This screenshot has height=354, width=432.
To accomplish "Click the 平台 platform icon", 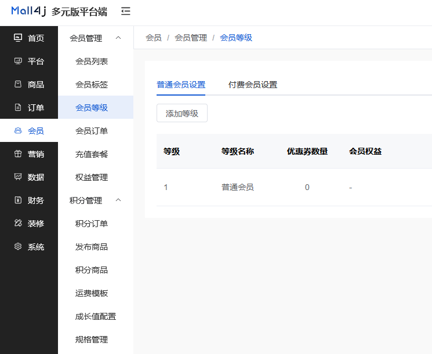I will (x=18, y=61).
